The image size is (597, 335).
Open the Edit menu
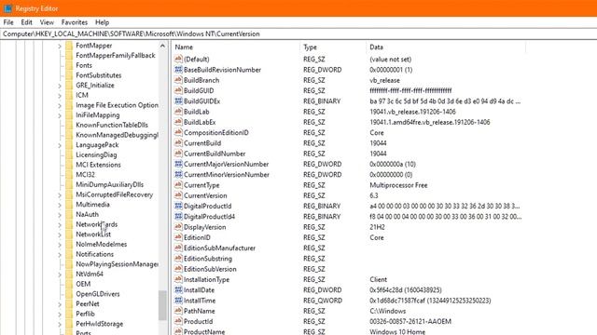26,22
